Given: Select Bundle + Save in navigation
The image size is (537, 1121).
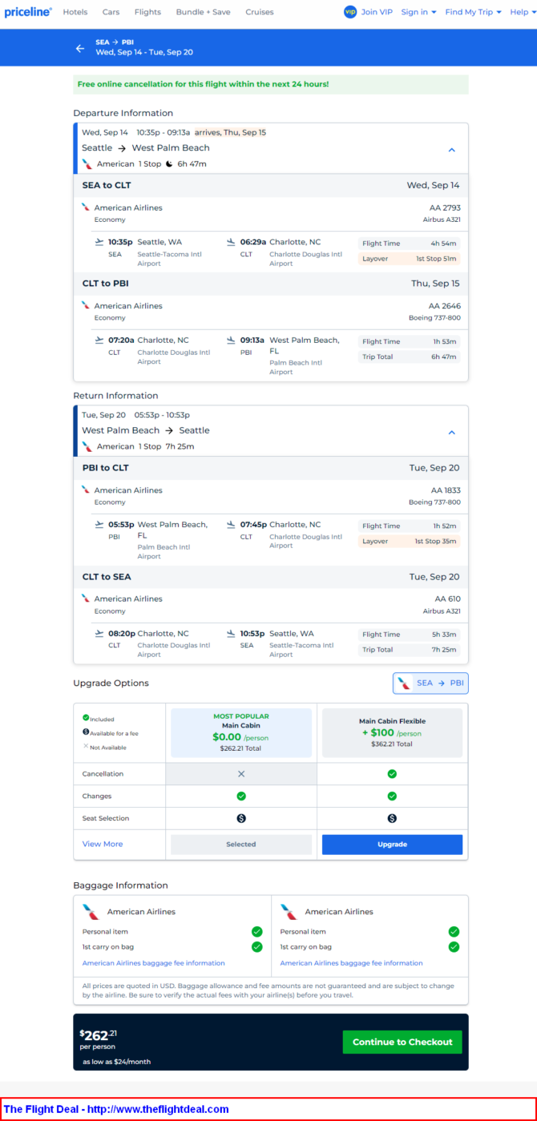Looking at the screenshot, I should click(203, 12).
